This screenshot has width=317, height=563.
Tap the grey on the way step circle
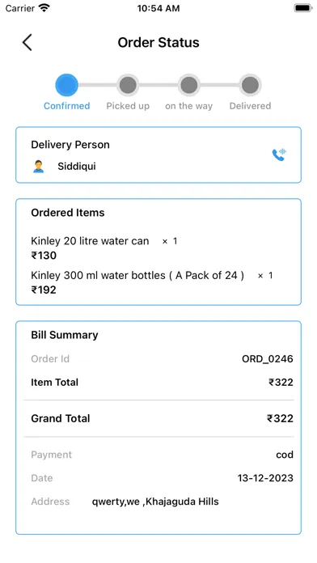tap(189, 85)
